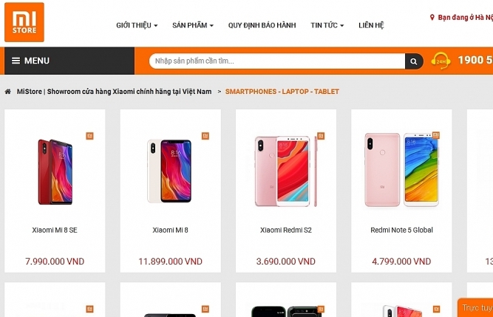493x317 pixels.
Task: Click the search magnifier button
Action: coord(414,61)
